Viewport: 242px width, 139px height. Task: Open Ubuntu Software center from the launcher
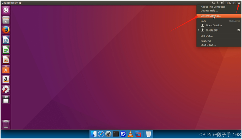tap(6, 69)
